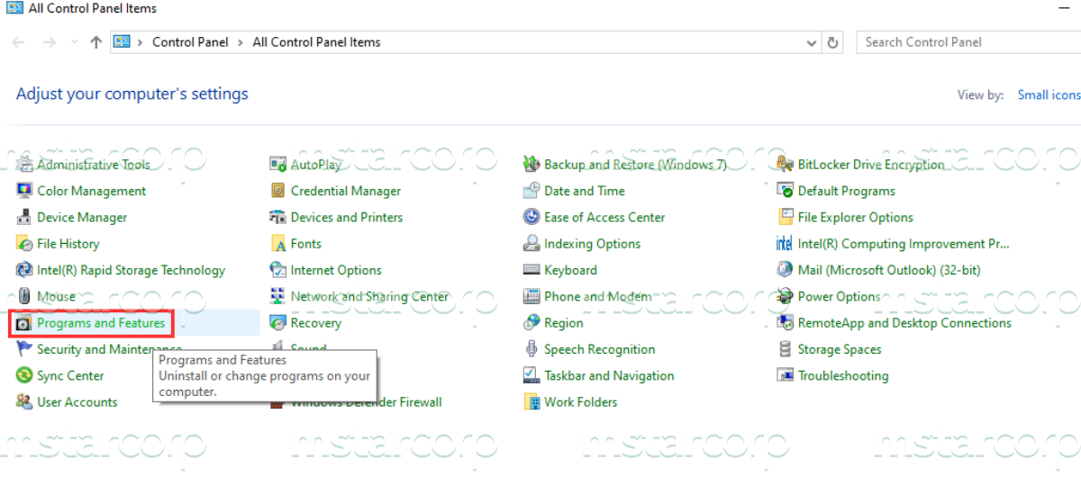Viewport: 1081px width, 477px height.
Task: Click the Region globe icon
Action: (x=531, y=323)
